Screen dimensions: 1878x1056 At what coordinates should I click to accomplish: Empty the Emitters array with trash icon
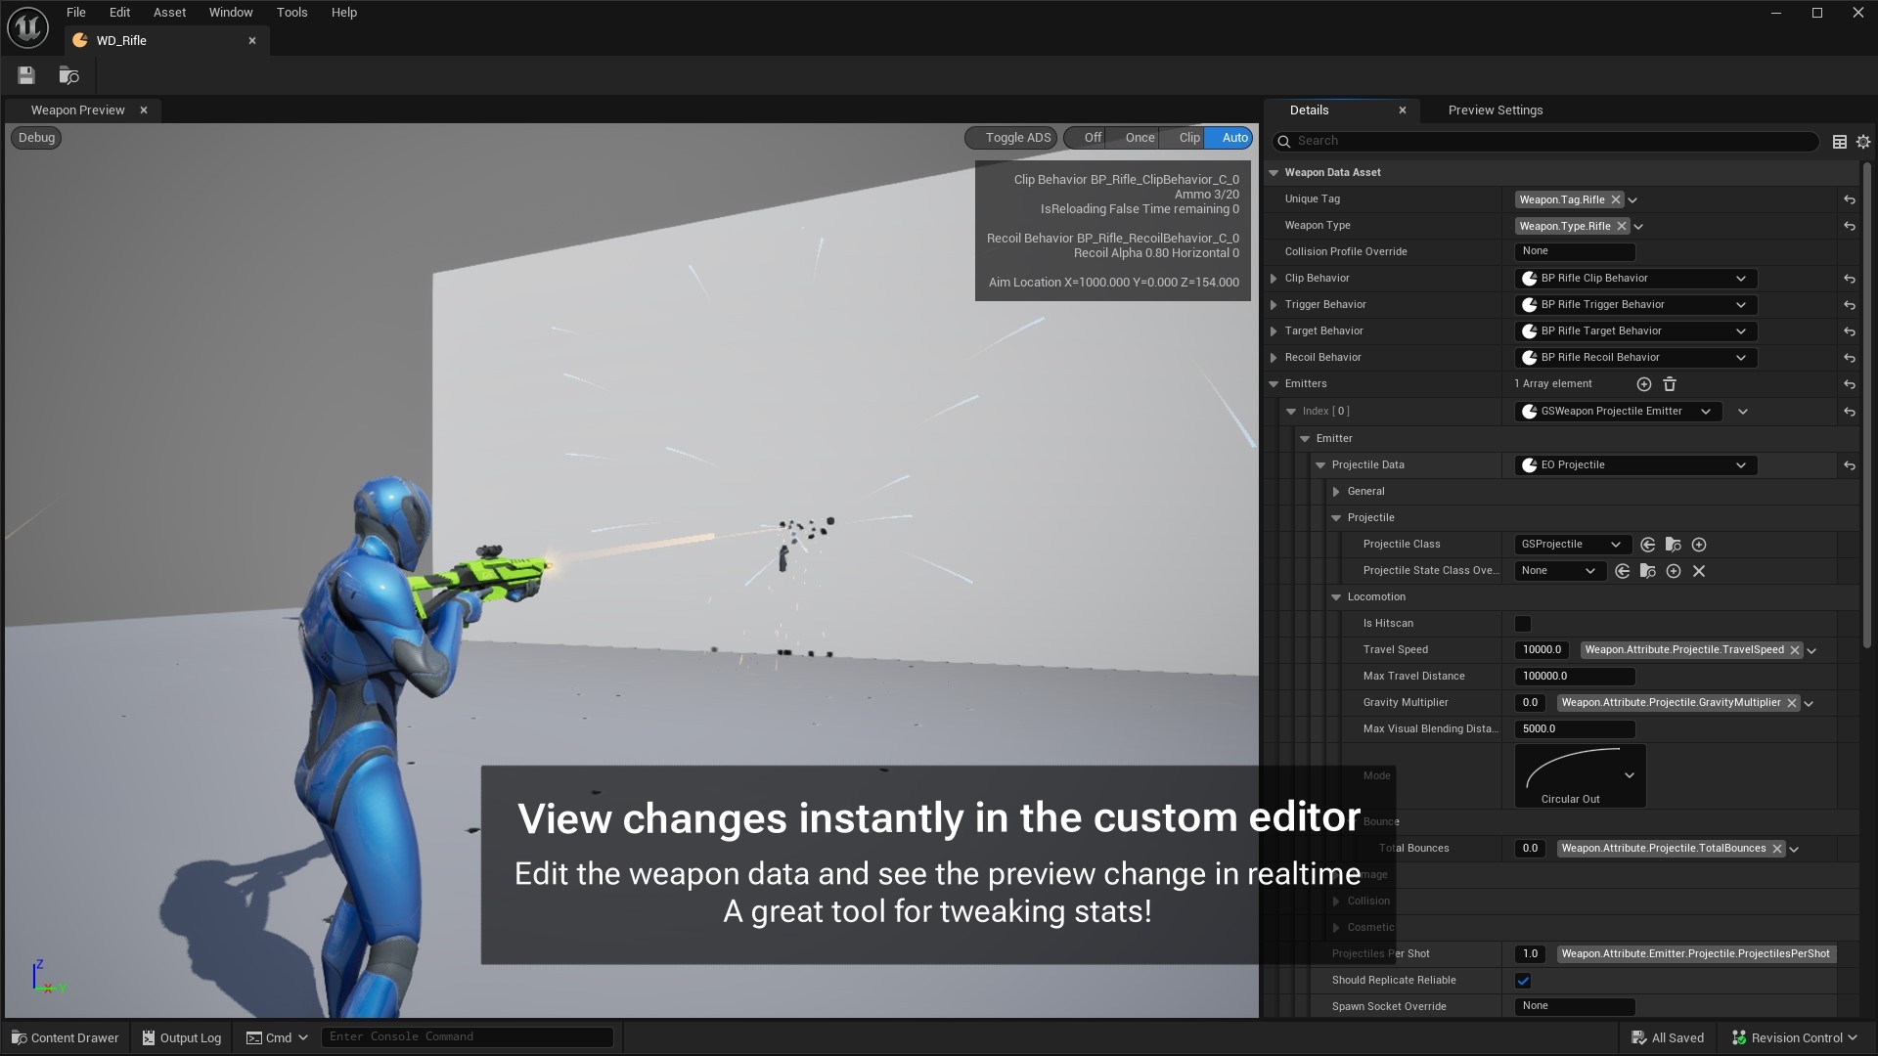click(x=1670, y=384)
